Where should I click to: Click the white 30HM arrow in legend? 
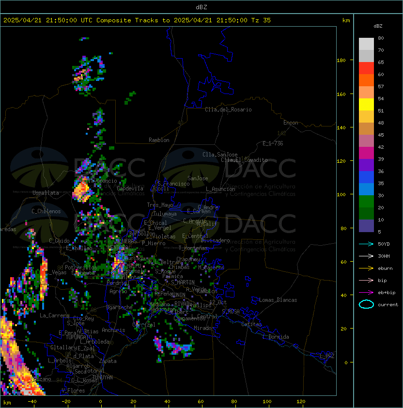click(366, 256)
